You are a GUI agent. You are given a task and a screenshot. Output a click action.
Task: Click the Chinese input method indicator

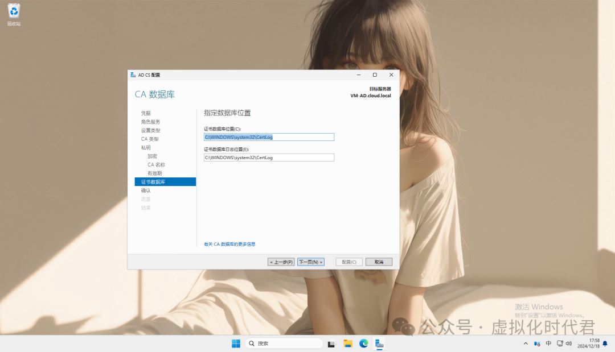pos(548,343)
